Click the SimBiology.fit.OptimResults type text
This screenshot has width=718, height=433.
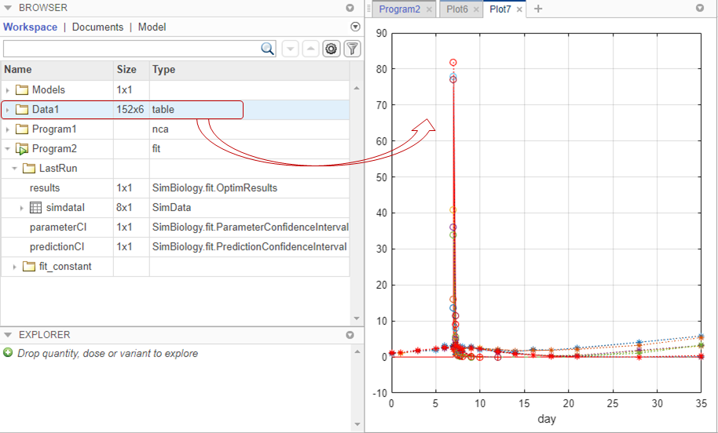214,188
